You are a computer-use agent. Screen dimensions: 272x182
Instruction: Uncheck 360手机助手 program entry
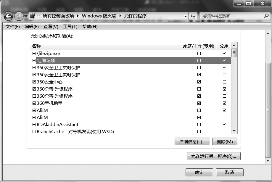(x=34, y=103)
